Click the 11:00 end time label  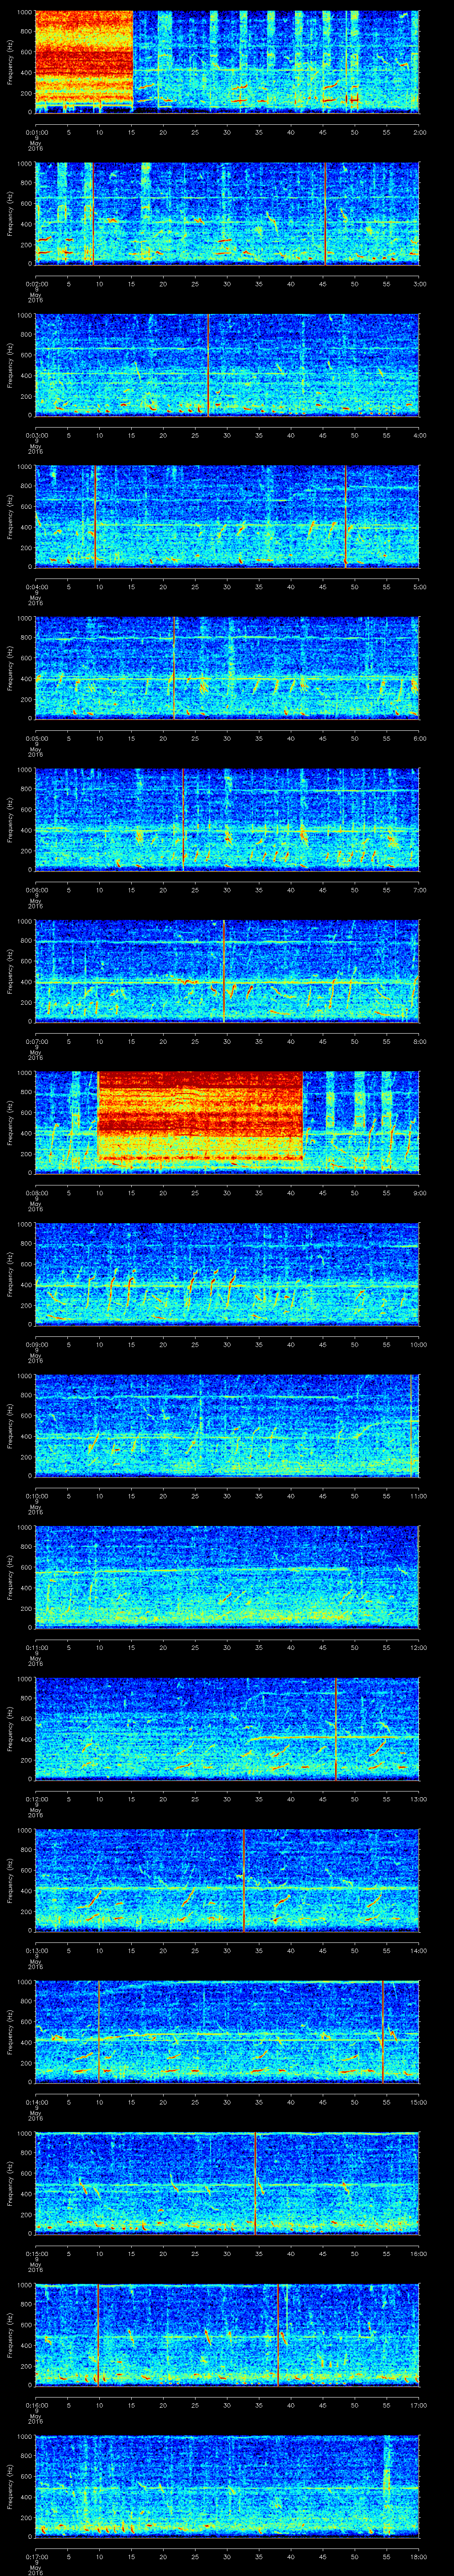418,1496
